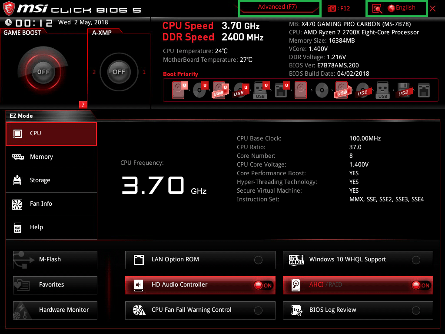Click the EZ Mode header label
The width and height of the screenshot is (445, 334).
pos(21,116)
